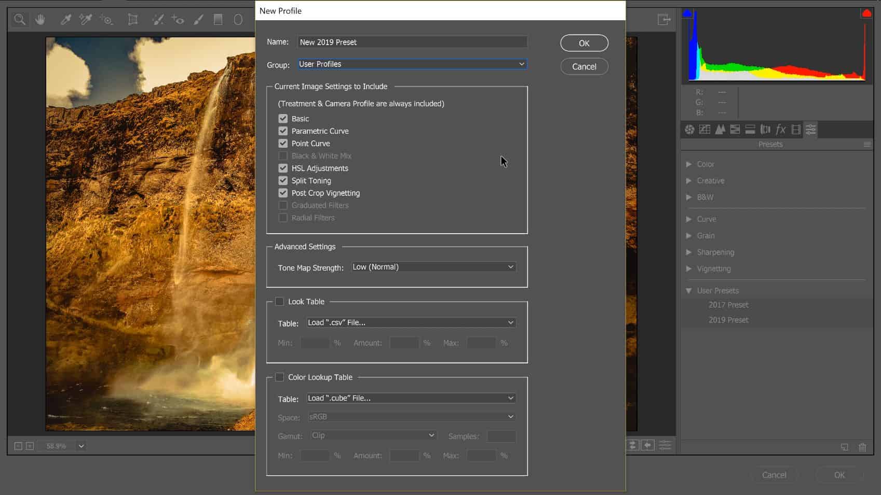The height and width of the screenshot is (495, 881).
Task: Select the Zoom tool in the toolbar
Action: [x=20, y=20]
